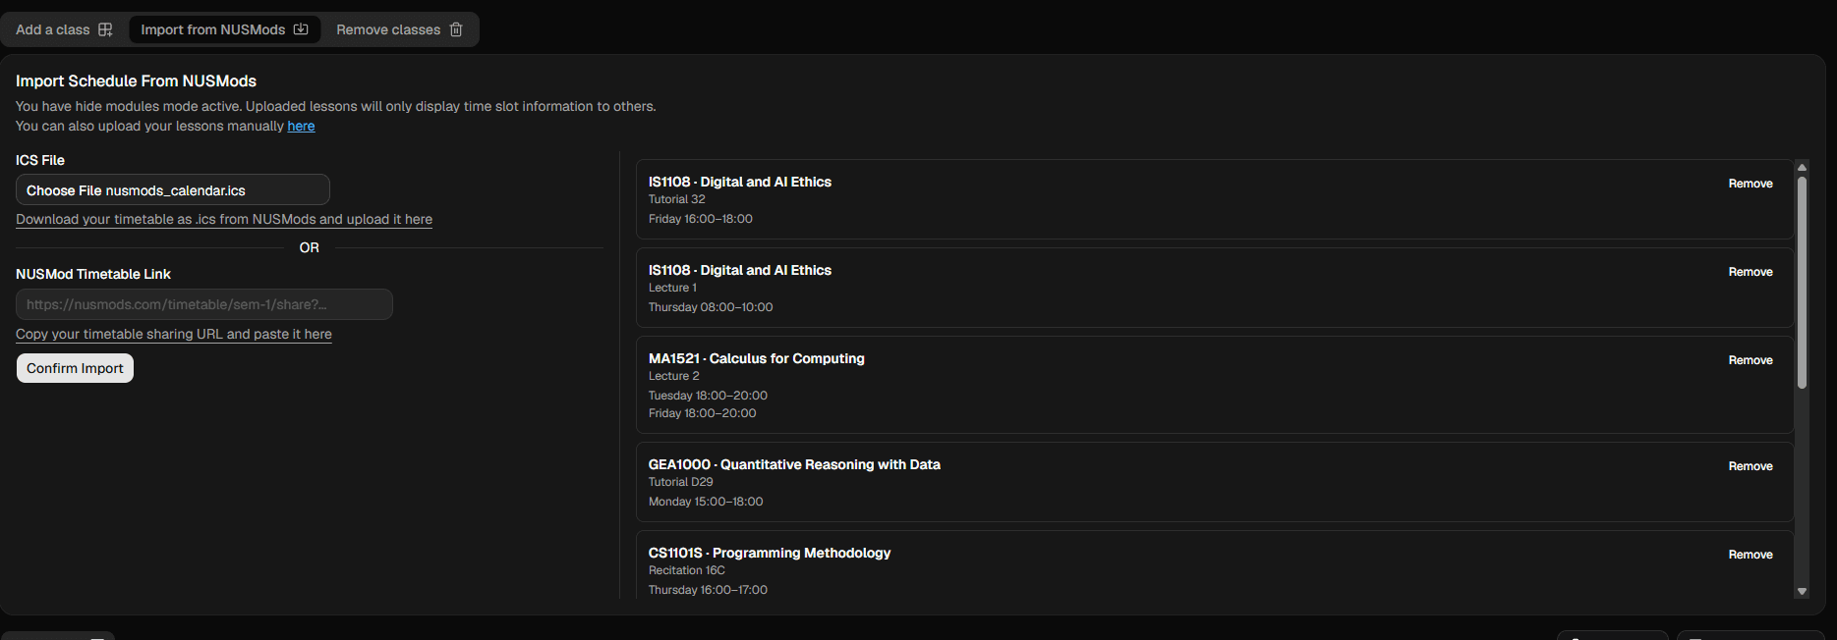Click the 'Lecture 2' label under MA1521
The height and width of the screenshot is (640, 1837).
pos(674,376)
